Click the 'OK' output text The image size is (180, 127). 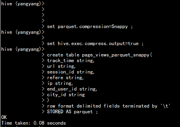click(4, 117)
